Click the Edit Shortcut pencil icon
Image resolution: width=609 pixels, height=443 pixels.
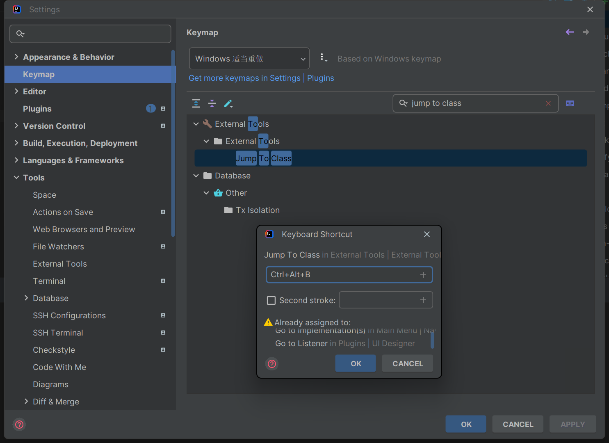click(228, 103)
